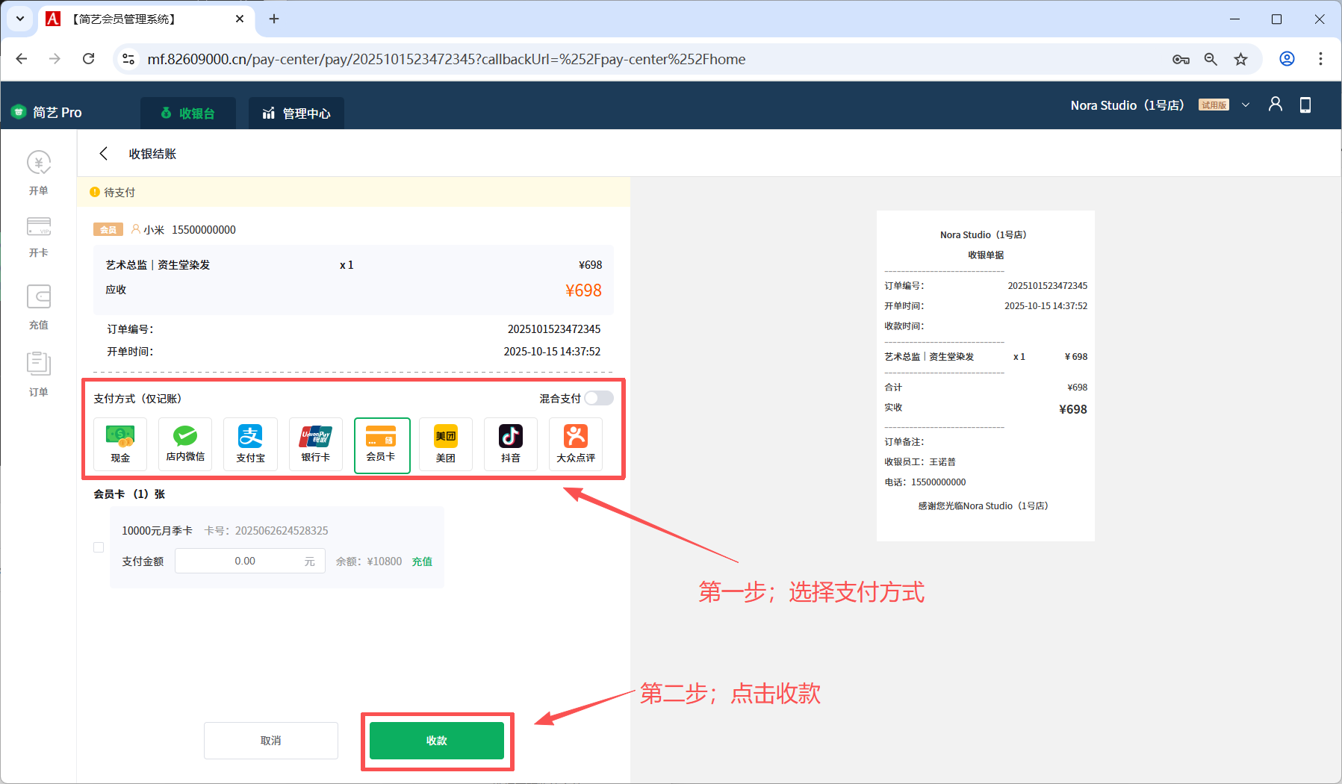Select the 现金 cash payment icon
This screenshot has width=1342, height=784.
coord(120,444)
